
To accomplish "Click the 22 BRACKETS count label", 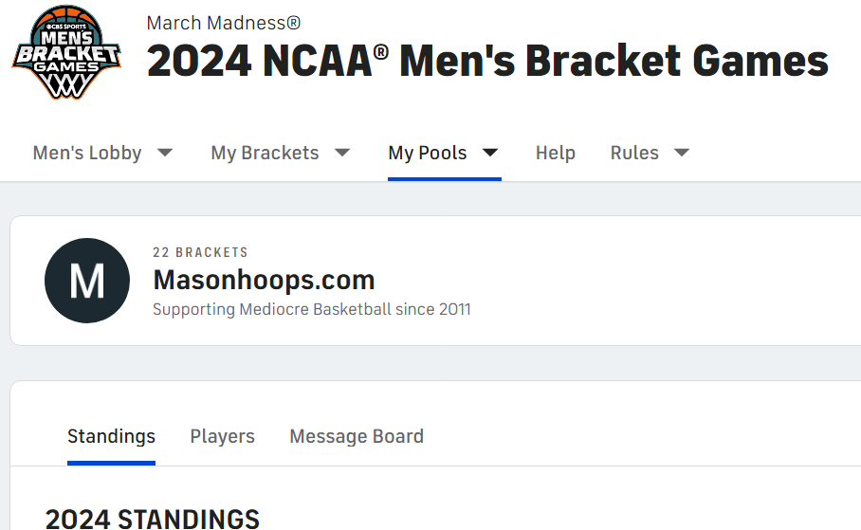I will [200, 252].
